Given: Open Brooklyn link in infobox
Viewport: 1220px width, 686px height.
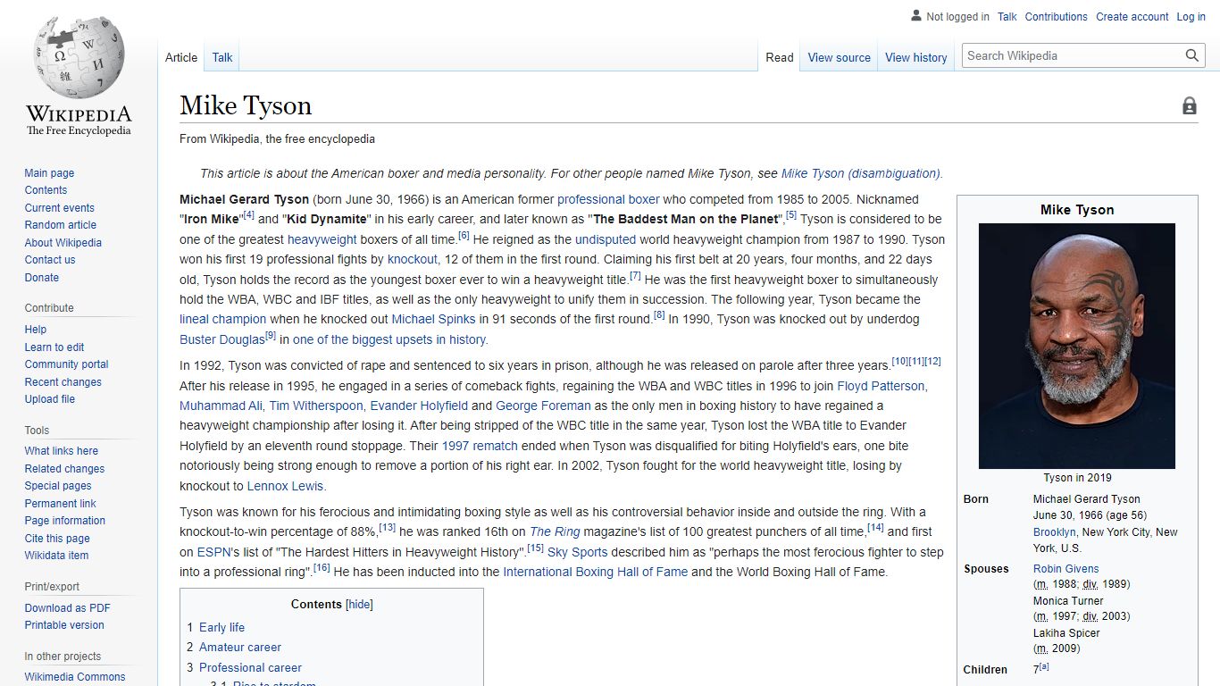Looking at the screenshot, I should [1054, 532].
